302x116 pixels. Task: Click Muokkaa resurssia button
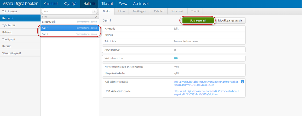tap(231, 21)
